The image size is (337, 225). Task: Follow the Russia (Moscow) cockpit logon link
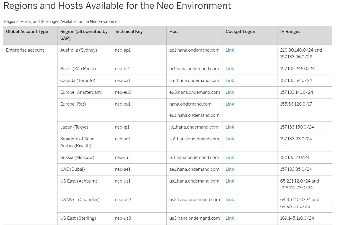[x=230, y=157]
